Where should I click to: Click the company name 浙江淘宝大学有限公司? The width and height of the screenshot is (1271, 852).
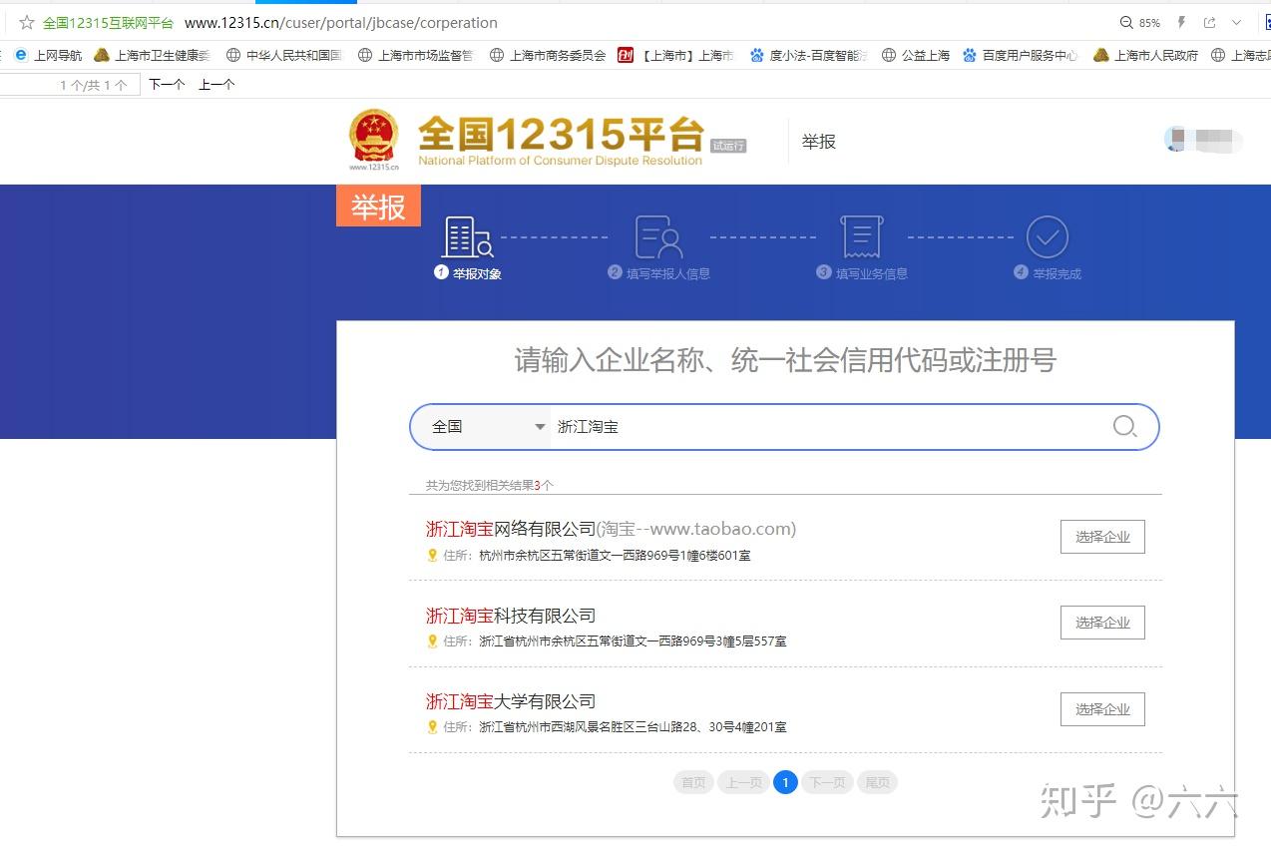click(511, 701)
